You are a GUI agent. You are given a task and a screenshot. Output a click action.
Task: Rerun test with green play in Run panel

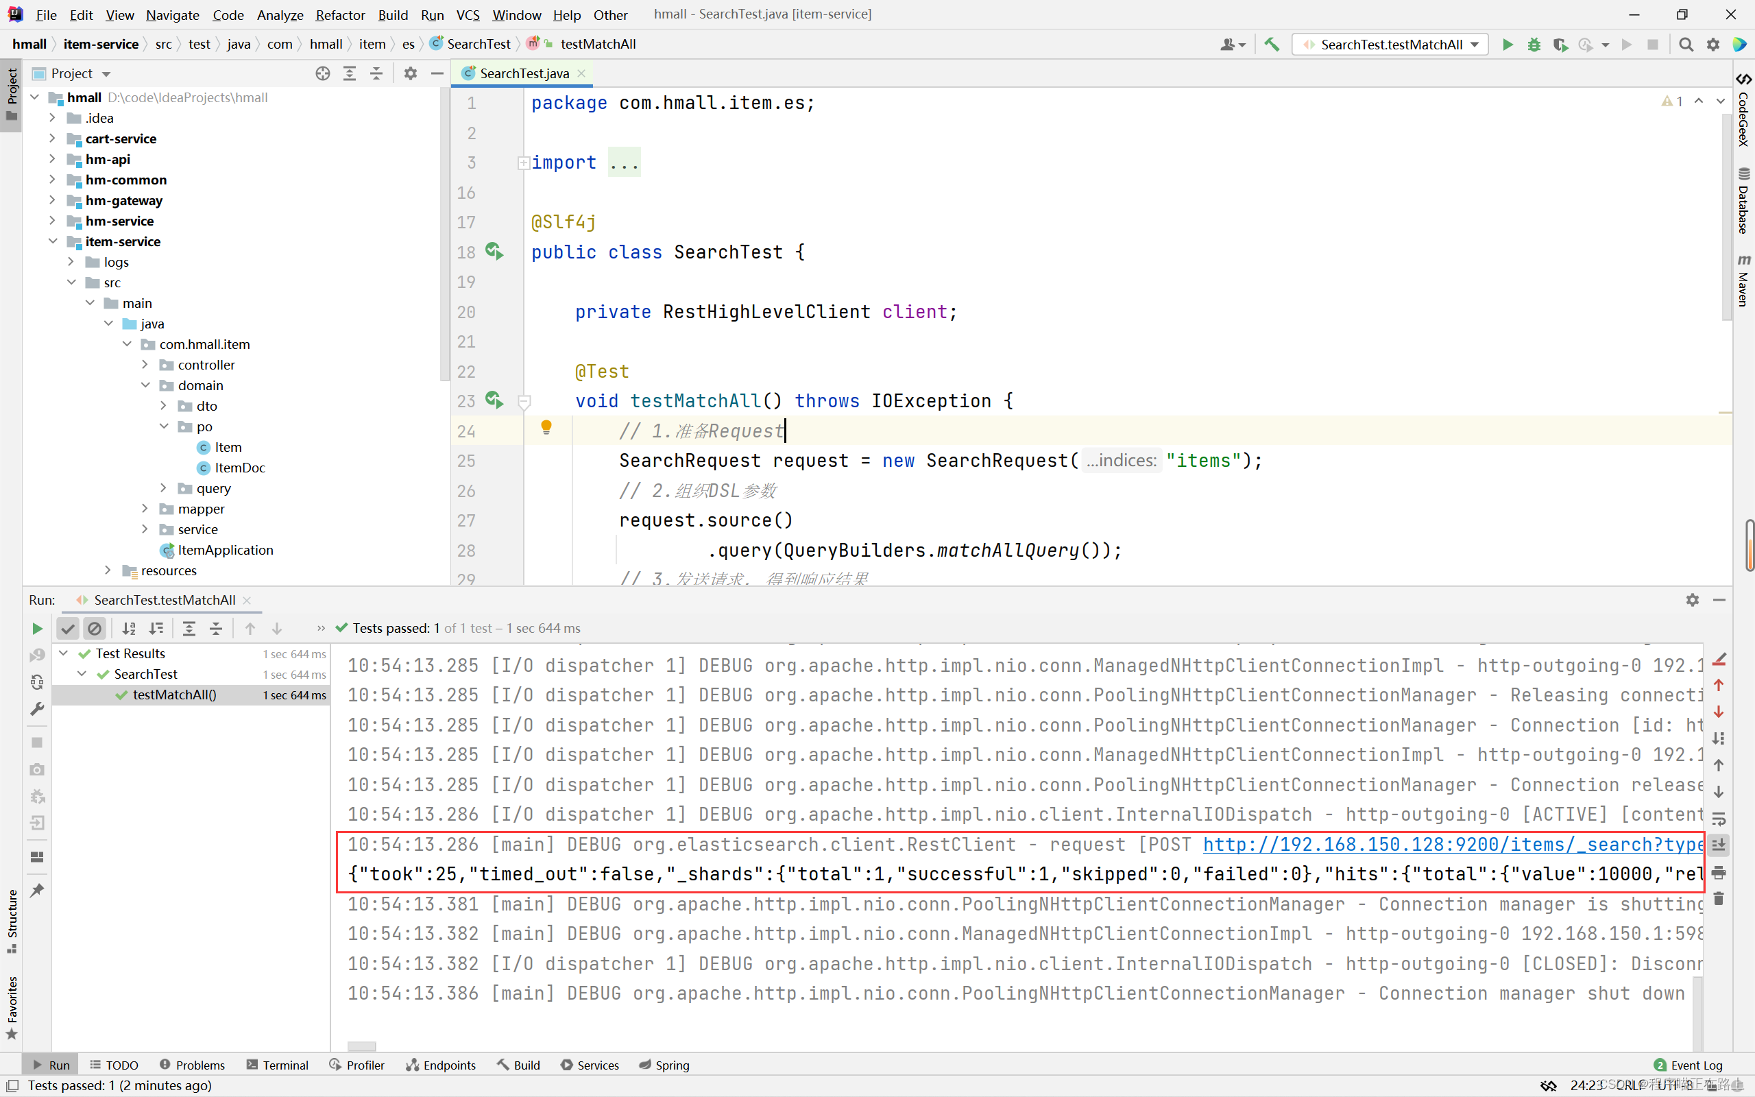click(x=37, y=628)
